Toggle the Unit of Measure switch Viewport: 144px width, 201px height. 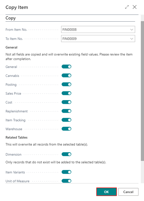[67, 181]
